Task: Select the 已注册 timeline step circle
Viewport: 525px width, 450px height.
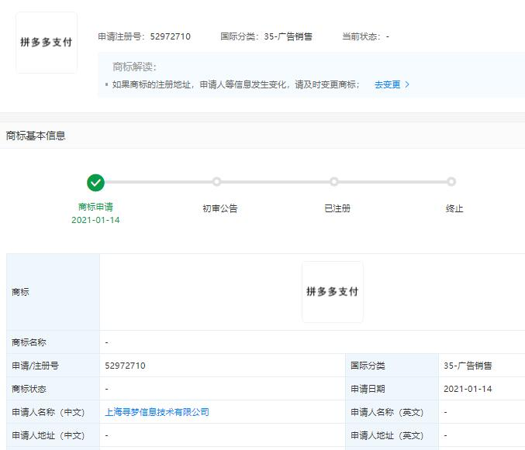Action: [x=334, y=182]
